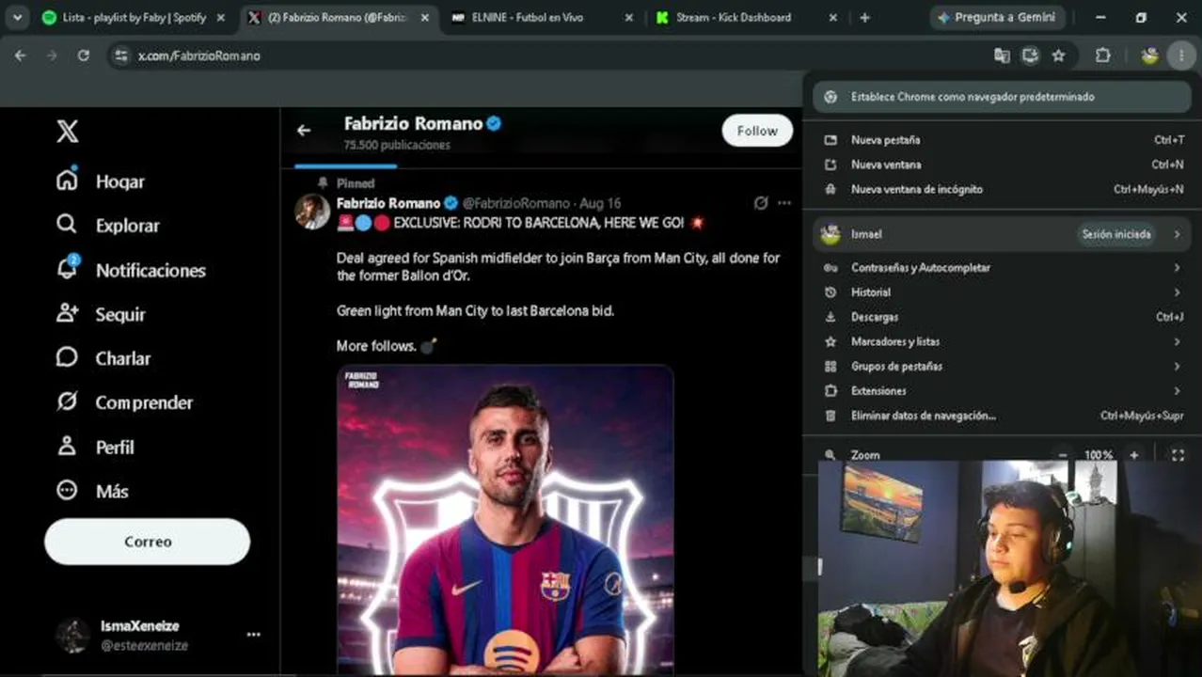Screen dimensions: 1202x677
Task: Select Nueva ventana menu item
Action: pos(1002,165)
